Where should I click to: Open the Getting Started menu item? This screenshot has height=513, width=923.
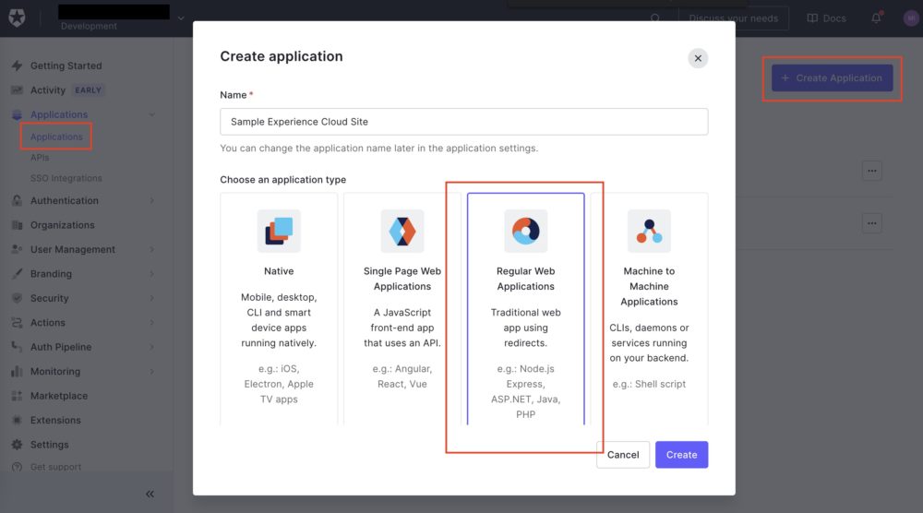[x=66, y=66]
